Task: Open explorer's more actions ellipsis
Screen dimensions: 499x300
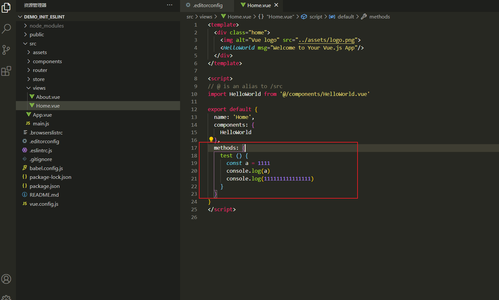Action: point(170,5)
